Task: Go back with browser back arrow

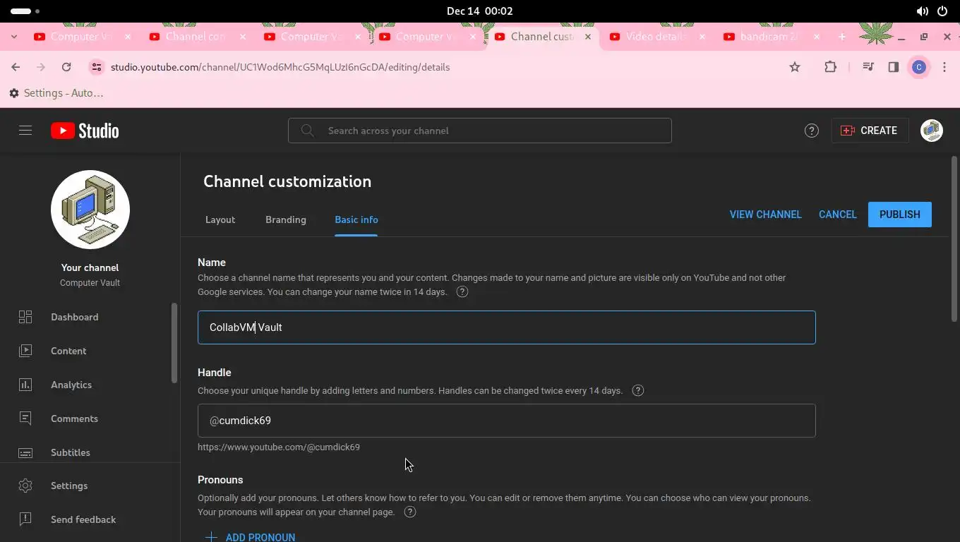Action: [16, 67]
